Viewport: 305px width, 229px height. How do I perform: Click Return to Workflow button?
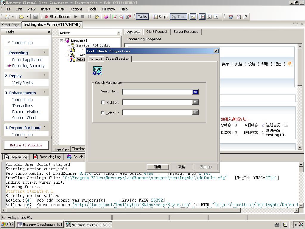(26, 145)
